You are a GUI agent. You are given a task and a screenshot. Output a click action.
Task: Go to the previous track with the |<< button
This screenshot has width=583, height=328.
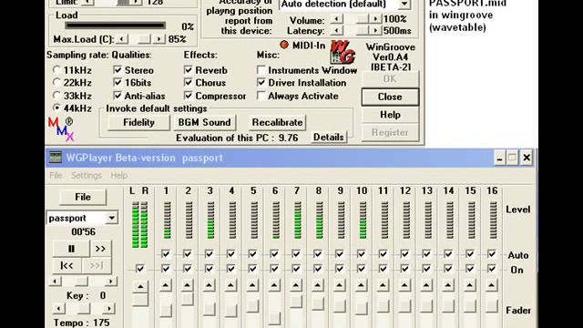(66, 265)
